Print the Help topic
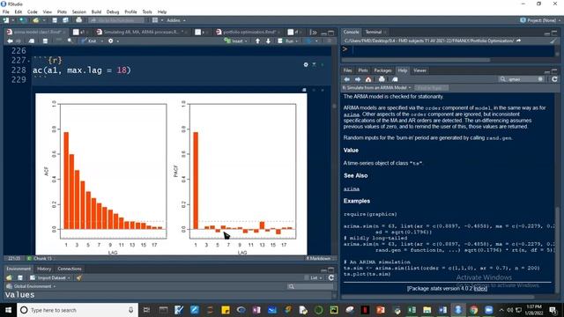 point(382,79)
